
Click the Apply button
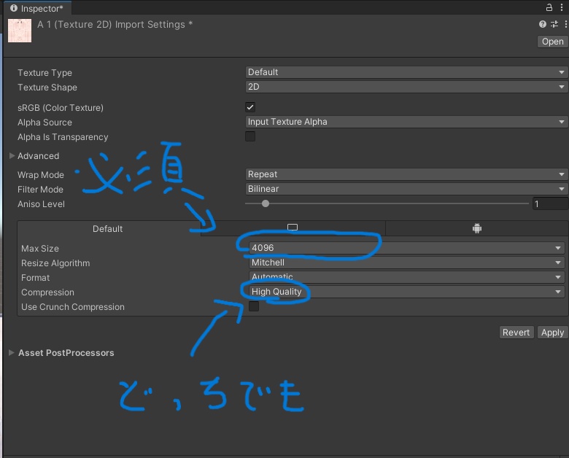pyautogui.click(x=552, y=332)
